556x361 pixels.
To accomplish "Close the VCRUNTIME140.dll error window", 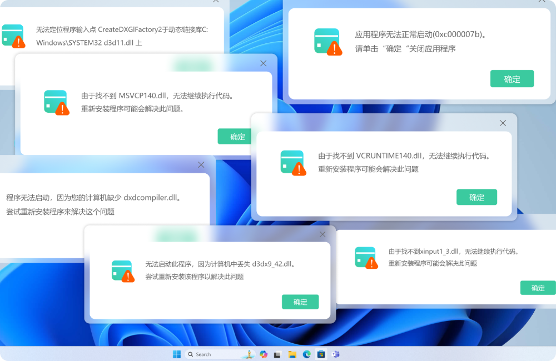I will 503,123.
